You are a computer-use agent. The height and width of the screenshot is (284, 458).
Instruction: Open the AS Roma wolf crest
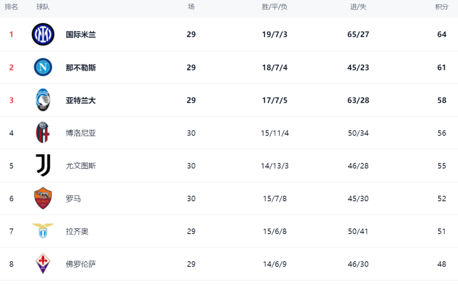43,198
